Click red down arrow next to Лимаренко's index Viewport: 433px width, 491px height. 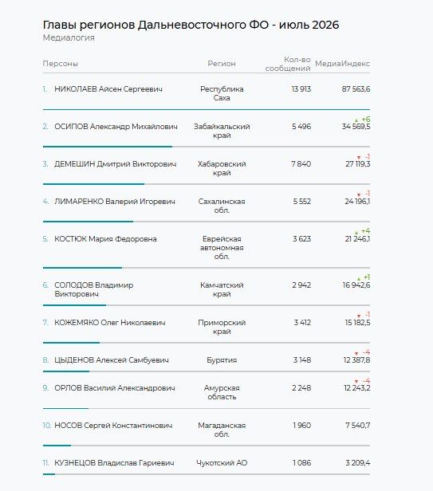click(x=359, y=194)
